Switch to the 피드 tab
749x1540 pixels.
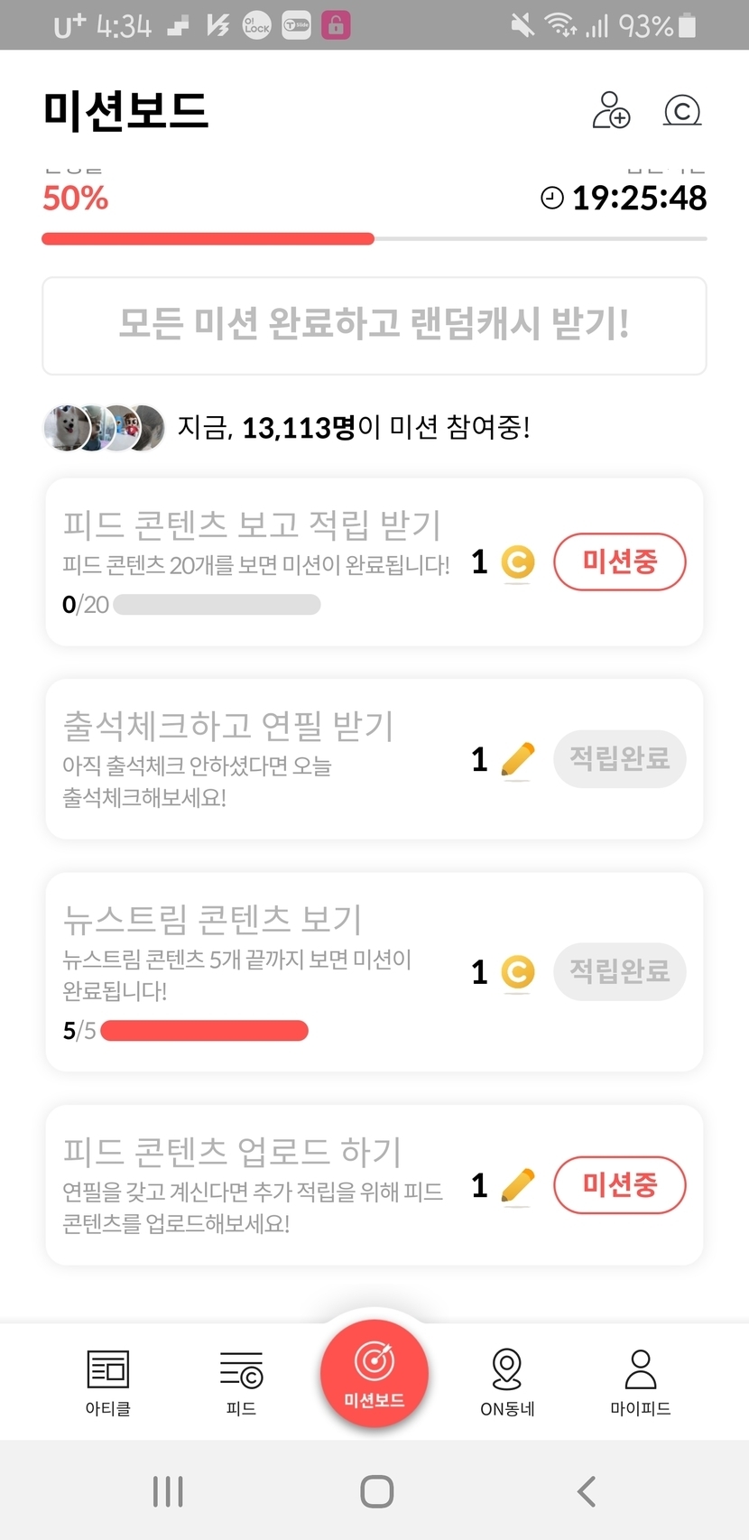click(241, 1381)
